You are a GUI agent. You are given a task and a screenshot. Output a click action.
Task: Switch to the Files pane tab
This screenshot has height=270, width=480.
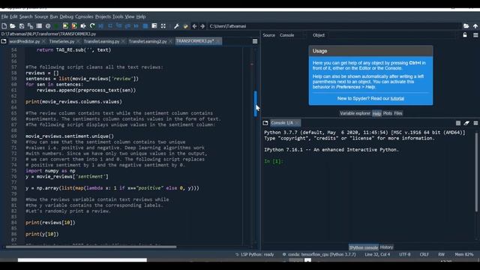point(398,113)
